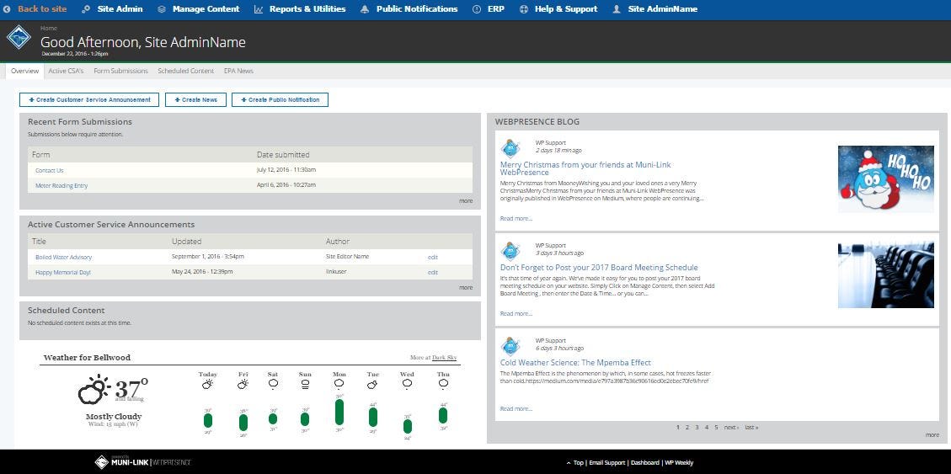951x474 pixels.
Task: Open the Reports & Utilities menu
Action: pos(307,9)
